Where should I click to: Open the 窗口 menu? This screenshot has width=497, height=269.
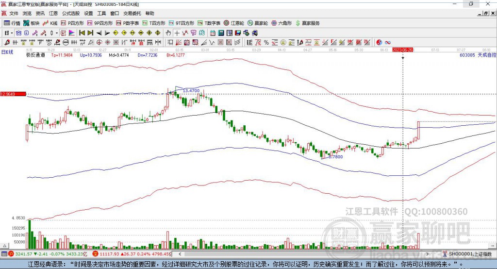[115, 13]
